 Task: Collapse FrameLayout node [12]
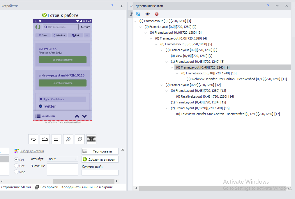pos(161,85)
